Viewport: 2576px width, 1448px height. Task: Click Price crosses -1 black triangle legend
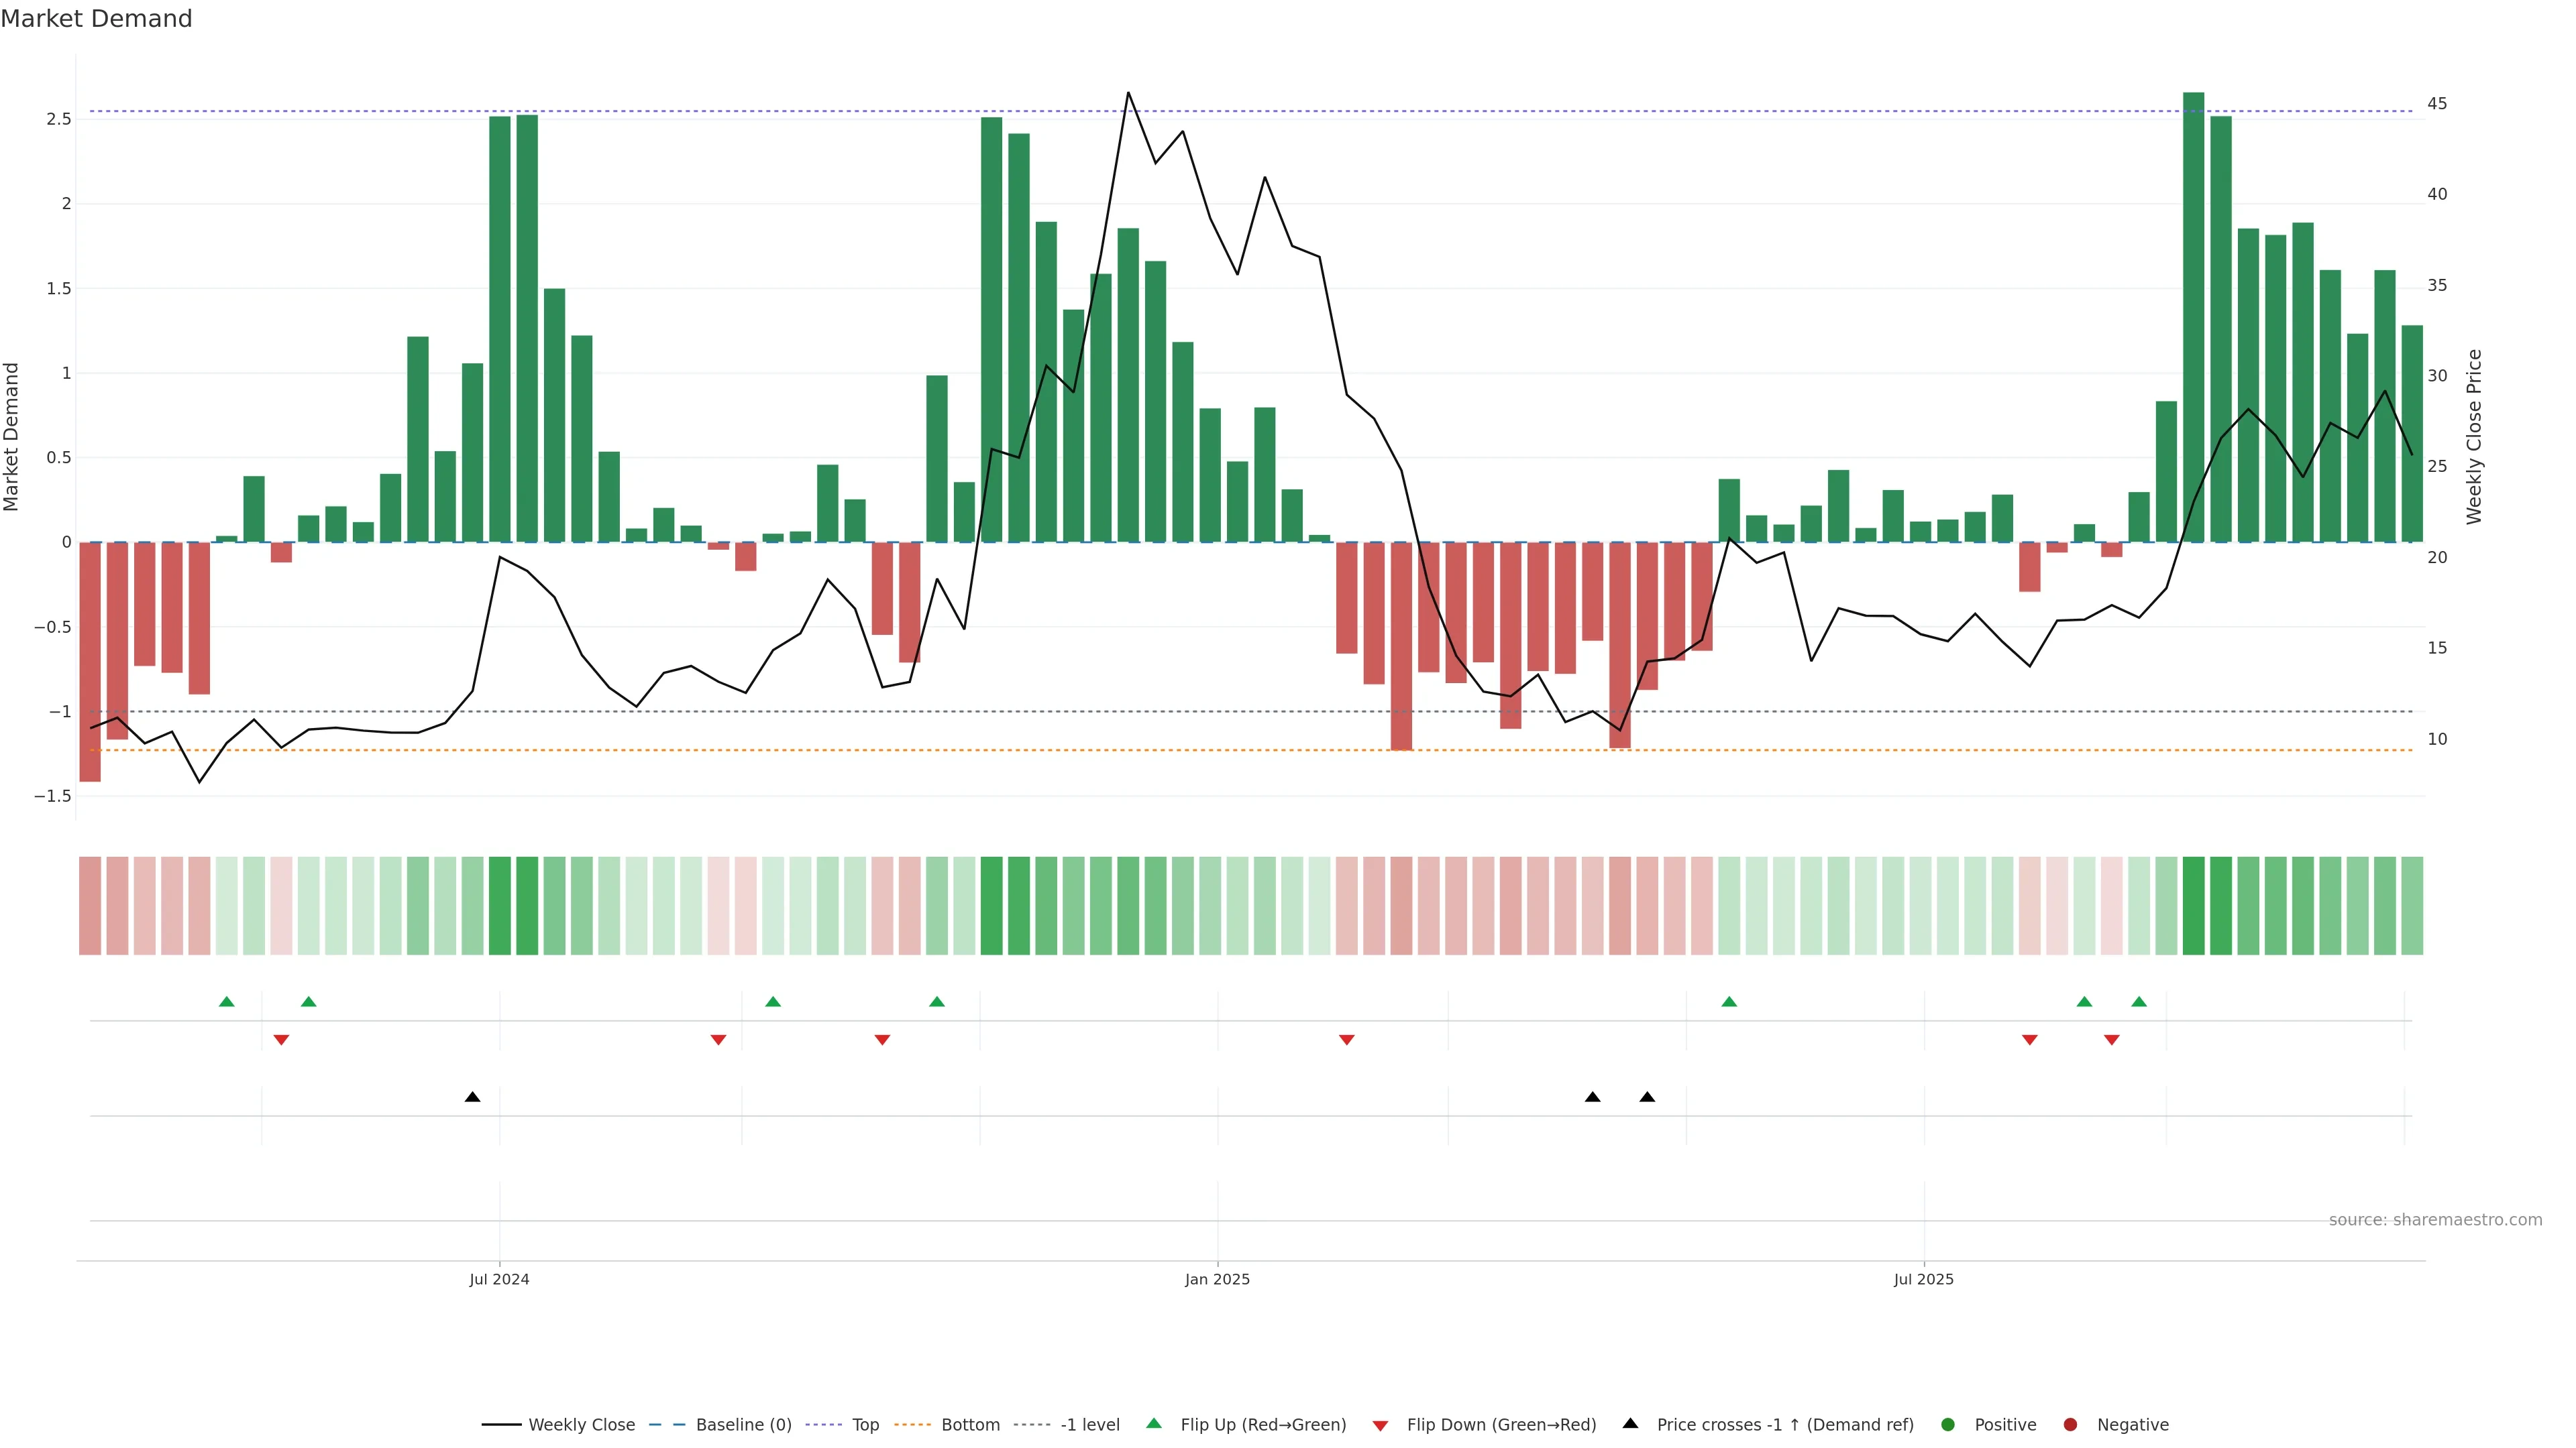pos(1630,1424)
